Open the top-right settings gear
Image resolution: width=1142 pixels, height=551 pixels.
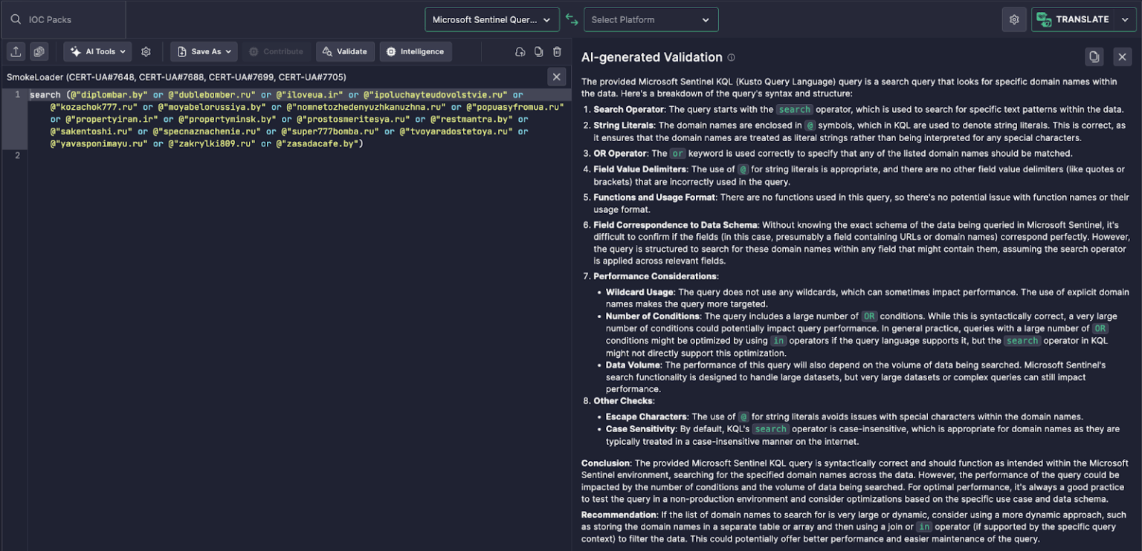click(1014, 19)
